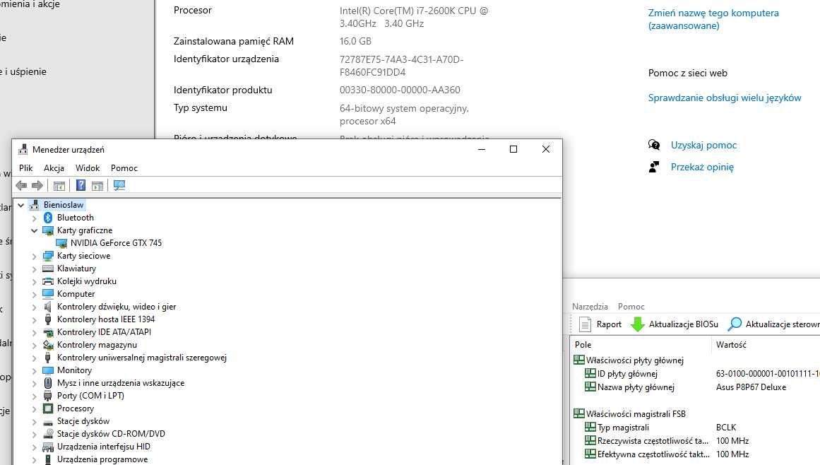Click the mouse and pointing devices icon
The image size is (820, 465).
click(48, 383)
